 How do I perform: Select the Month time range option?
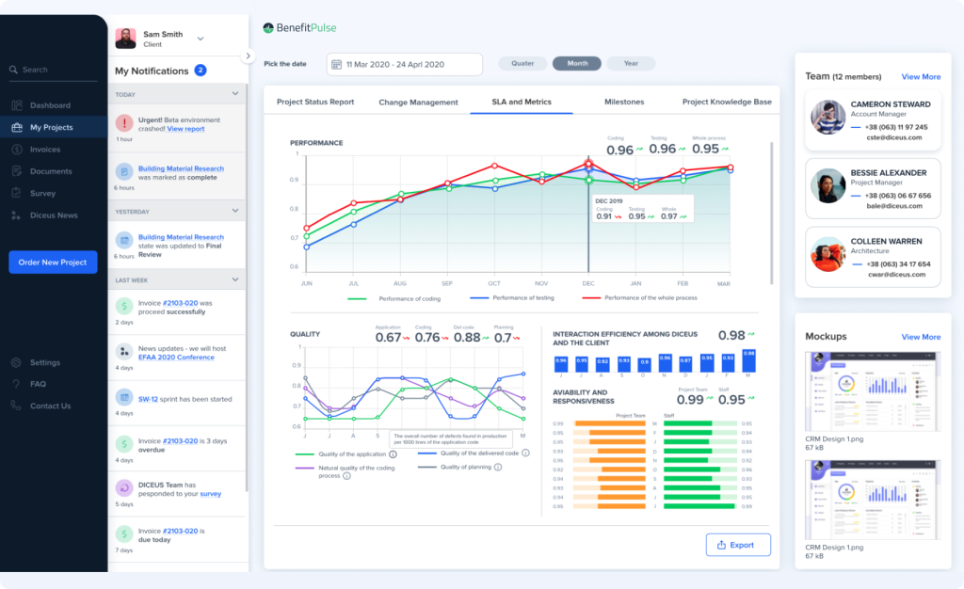pos(576,63)
